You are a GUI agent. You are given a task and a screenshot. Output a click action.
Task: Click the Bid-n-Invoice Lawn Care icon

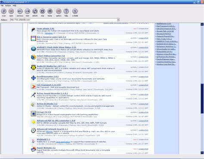(33, 38)
